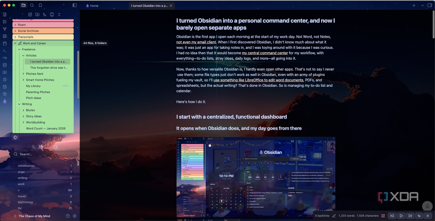Follow the 'not even my email client' link
This screenshot has width=435, height=221.
click(x=196, y=42)
